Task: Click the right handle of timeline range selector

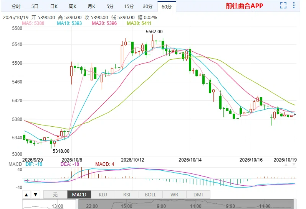Action: [295, 204]
